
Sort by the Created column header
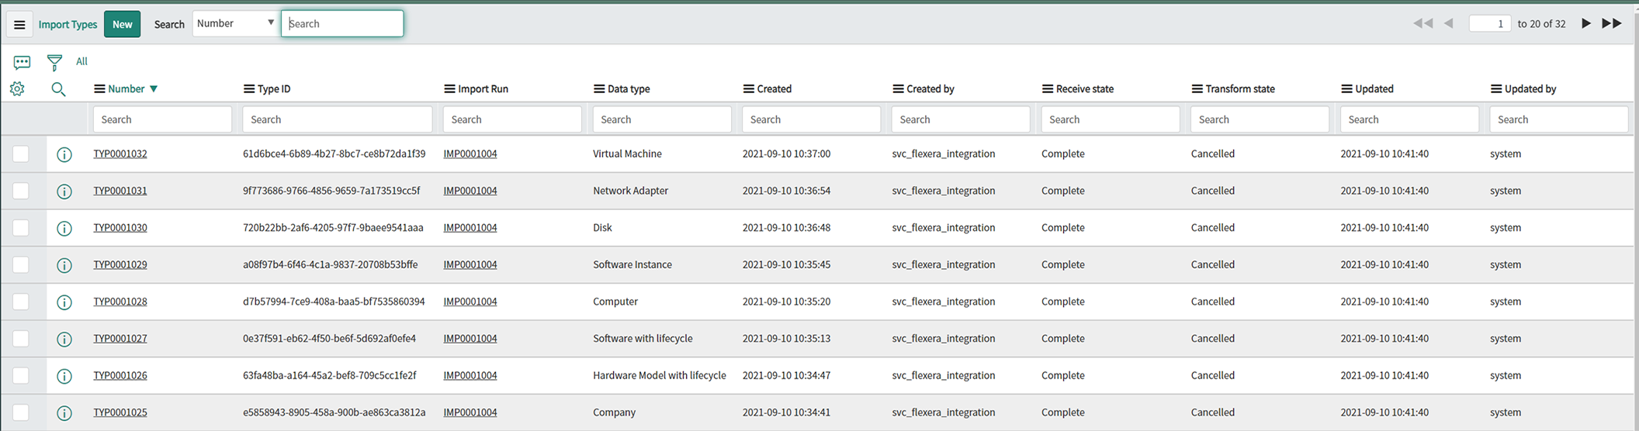[x=774, y=89]
